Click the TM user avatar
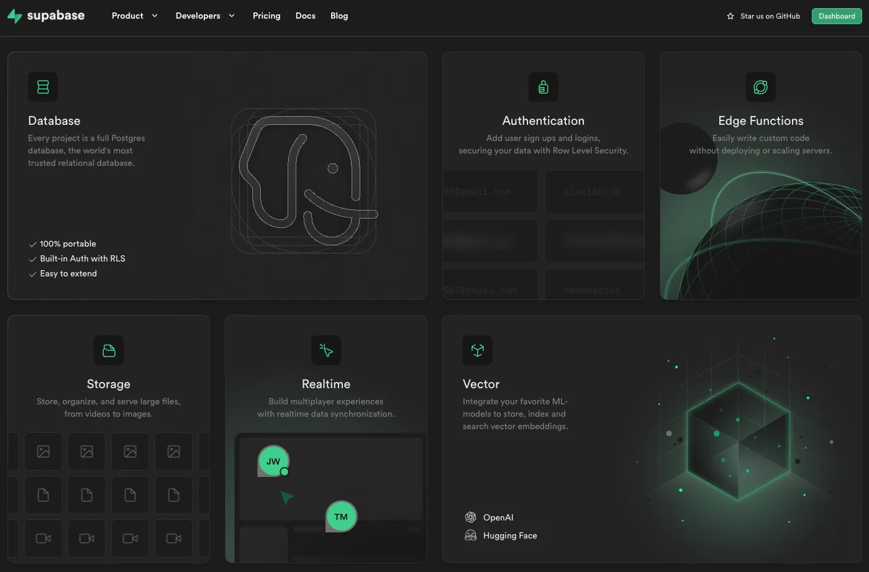Image resolution: width=869 pixels, height=572 pixels. point(341,517)
